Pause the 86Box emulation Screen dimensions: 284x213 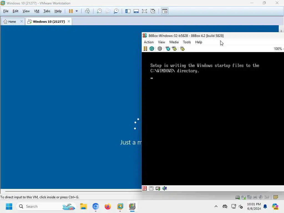coord(145,49)
